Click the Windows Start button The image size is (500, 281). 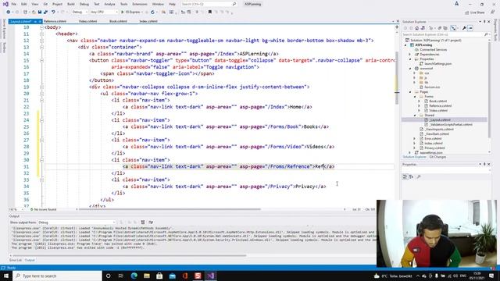(x=6, y=276)
